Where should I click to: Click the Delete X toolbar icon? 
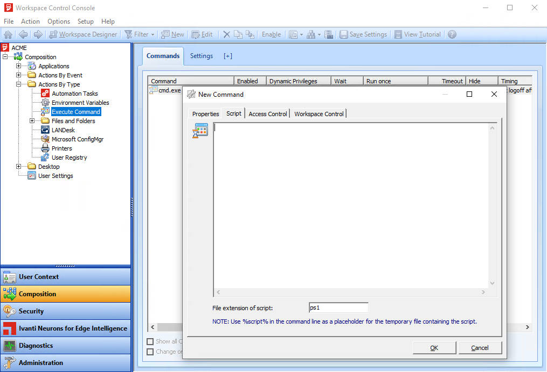pos(227,34)
